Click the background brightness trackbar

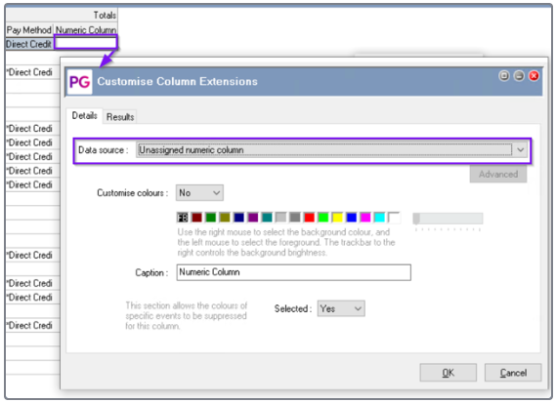click(448, 219)
